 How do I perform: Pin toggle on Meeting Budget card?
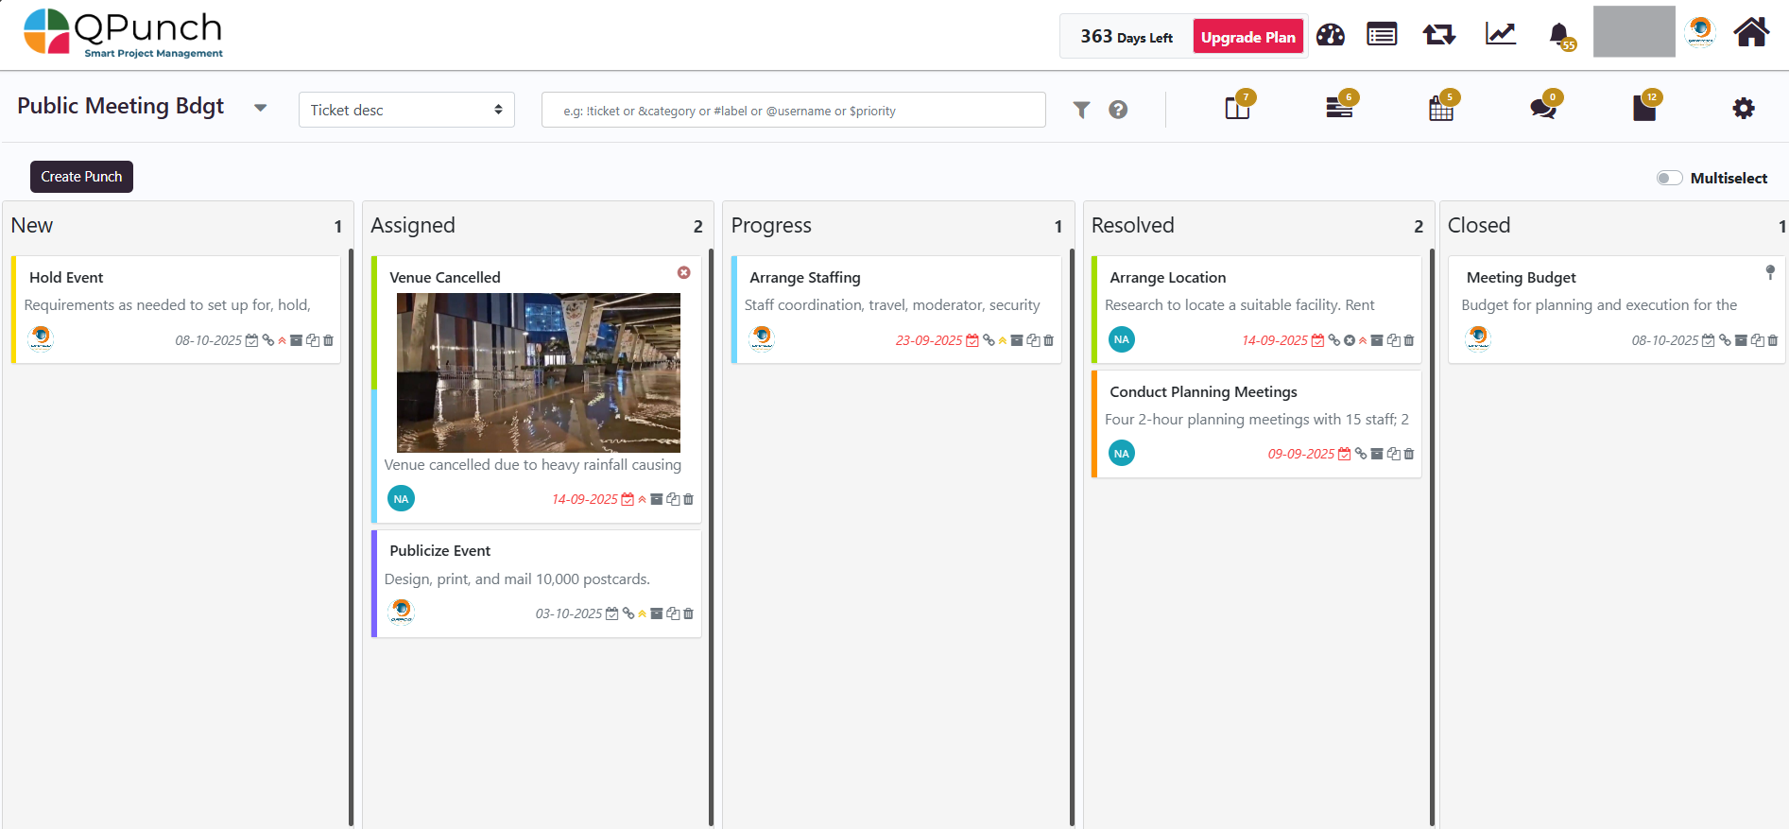(1769, 272)
